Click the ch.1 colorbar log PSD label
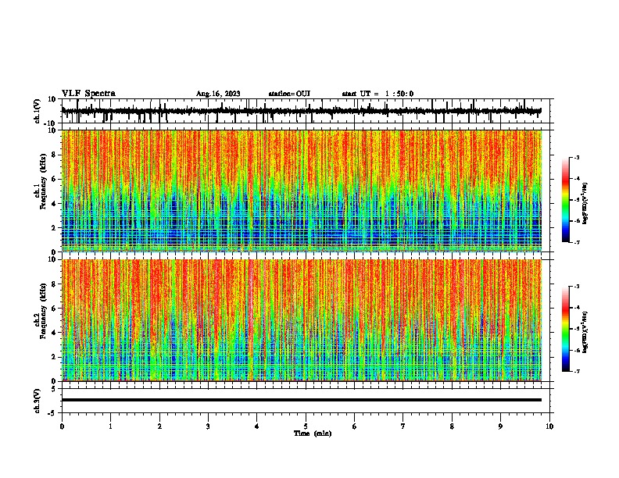This screenshot has height=478, width=619. pyautogui.click(x=585, y=203)
